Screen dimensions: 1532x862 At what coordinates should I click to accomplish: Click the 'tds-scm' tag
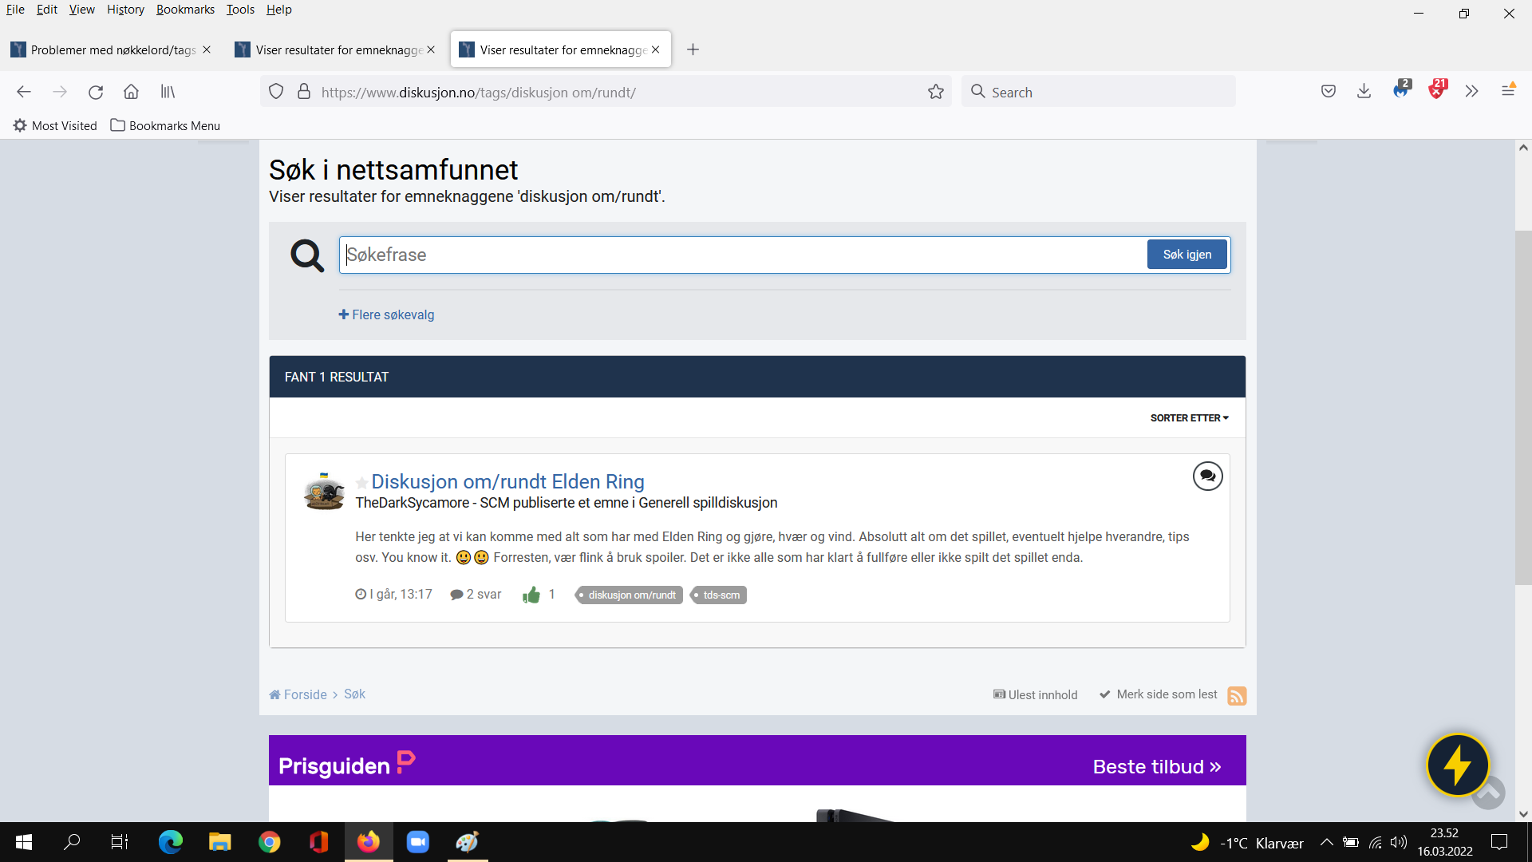coord(718,595)
